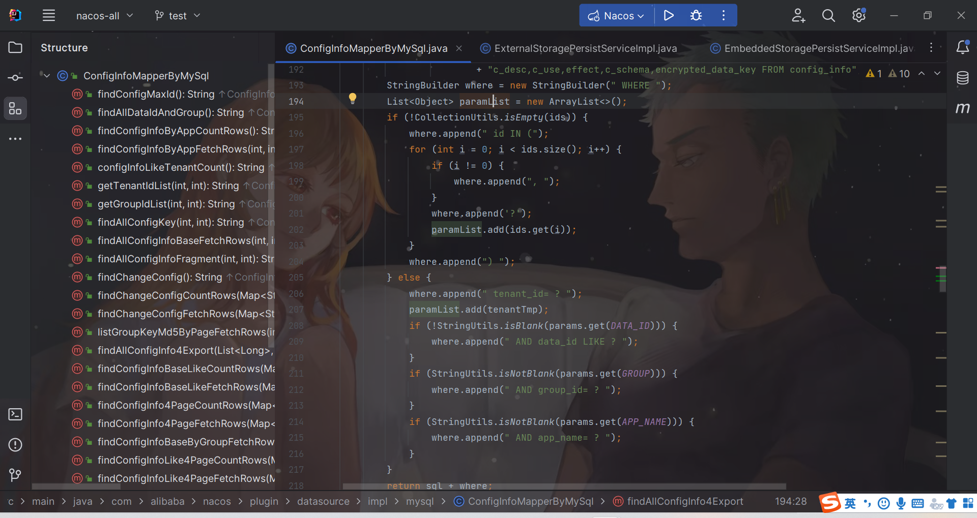Run the Nacos configuration with the play icon
The height and width of the screenshot is (518, 977).
[x=668, y=15]
